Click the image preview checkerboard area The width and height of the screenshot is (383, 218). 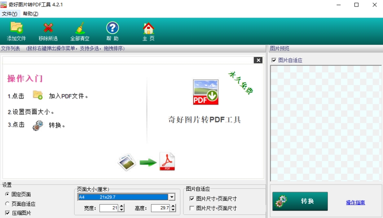click(326, 123)
